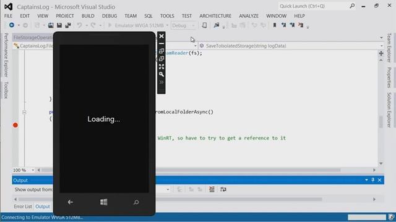396x222 pixels.
Task: Click the Save toolbar icon
Action: pos(59,25)
